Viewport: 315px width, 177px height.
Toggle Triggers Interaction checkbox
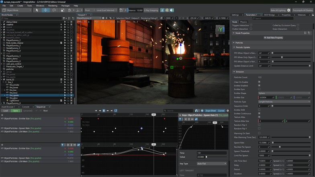(x=251, y=25)
